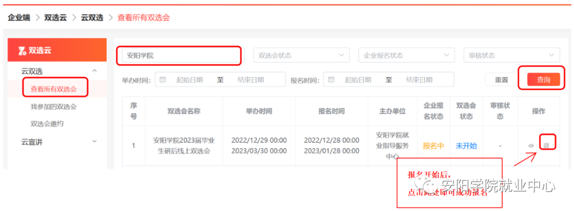
Task: Click the 主办单位 column header
Action: 392,112
